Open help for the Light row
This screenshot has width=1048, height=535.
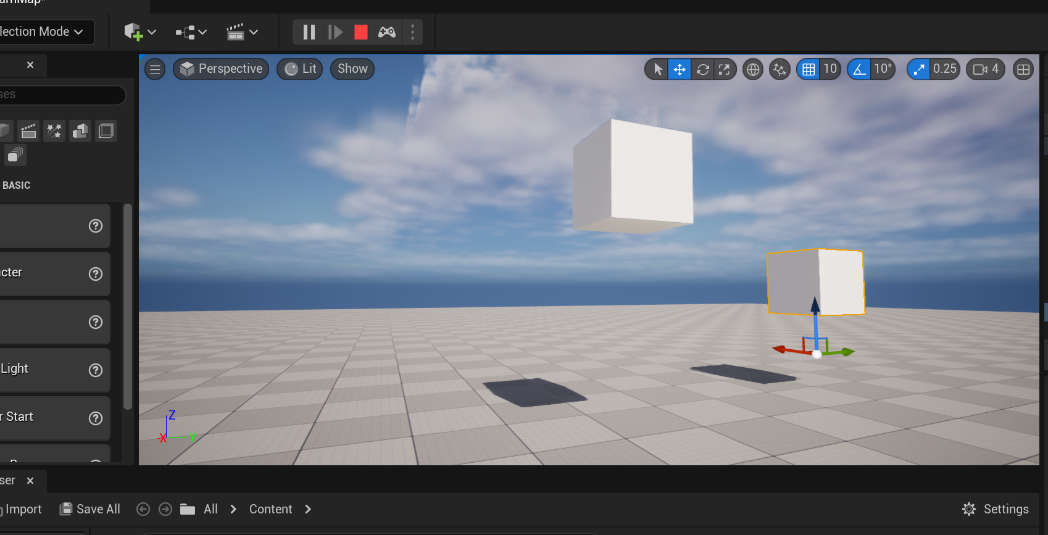[x=96, y=370]
